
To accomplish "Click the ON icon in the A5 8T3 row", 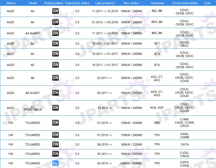I will (x=56, y=54).
